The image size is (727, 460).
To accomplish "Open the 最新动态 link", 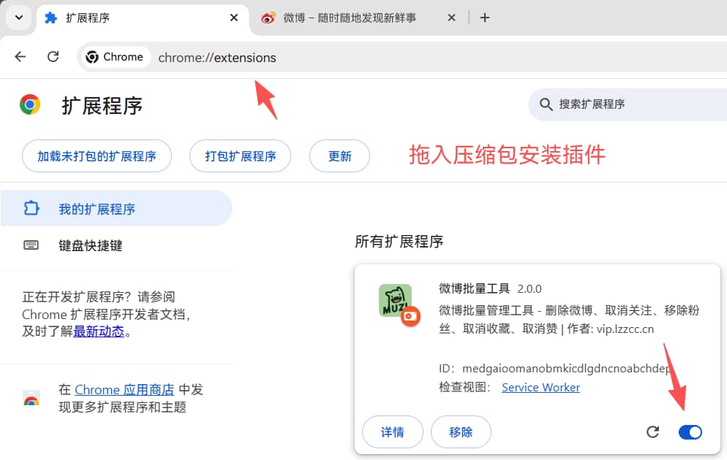I will pos(99,331).
